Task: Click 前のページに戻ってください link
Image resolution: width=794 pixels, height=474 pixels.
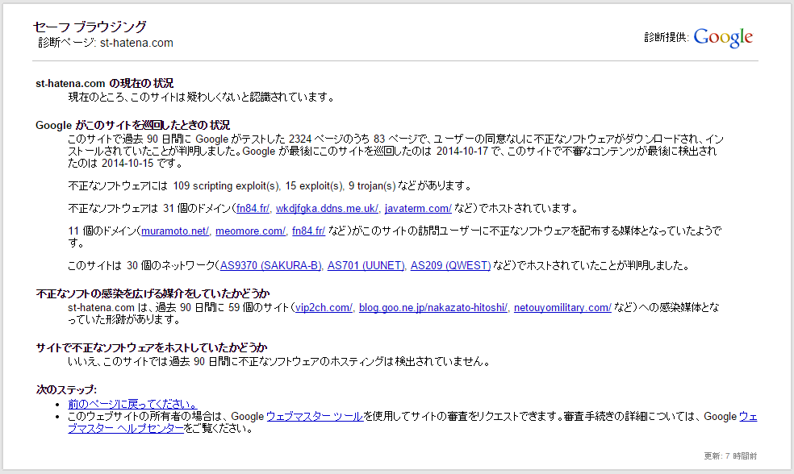Action: 132,404
